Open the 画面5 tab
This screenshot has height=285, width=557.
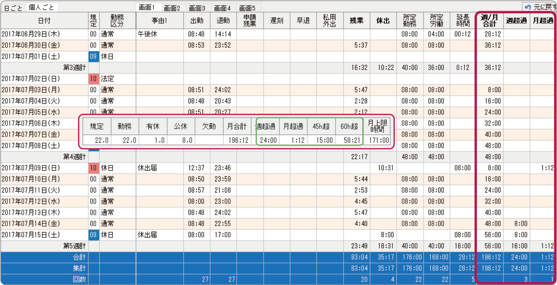coord(247,8)
